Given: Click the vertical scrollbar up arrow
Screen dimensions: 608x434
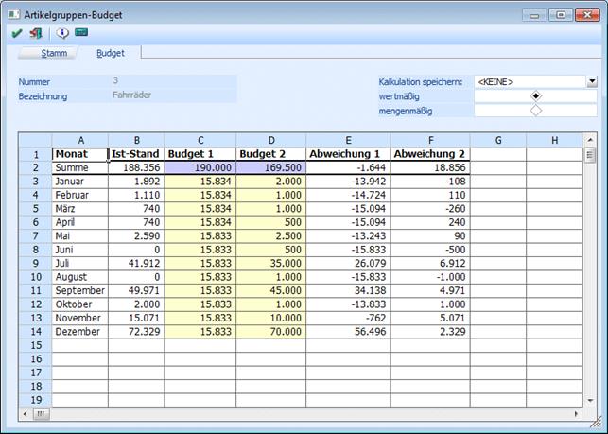Looking at the screenshot, I should 590,140.
